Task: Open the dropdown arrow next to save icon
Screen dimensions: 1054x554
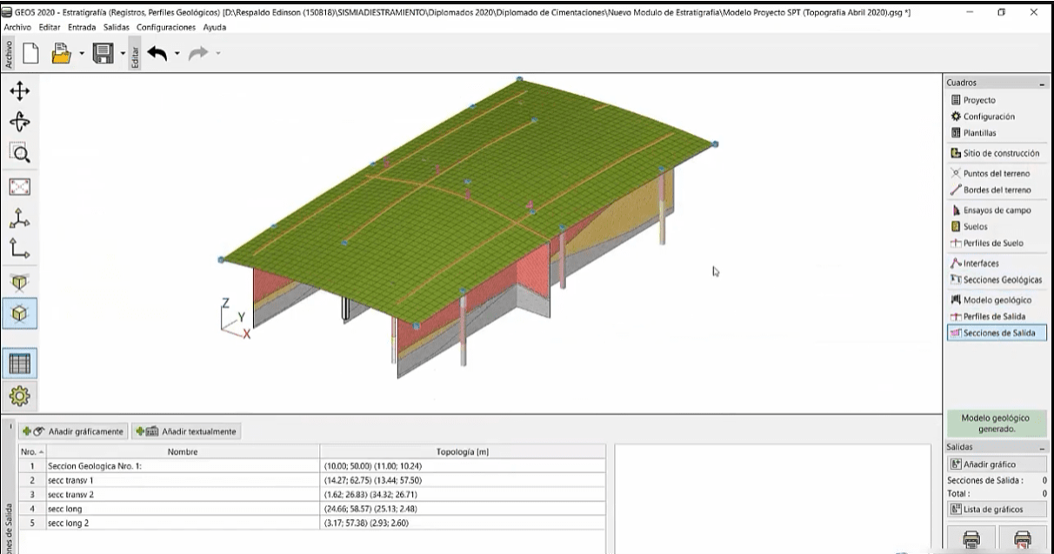Action: coord(123,54)
